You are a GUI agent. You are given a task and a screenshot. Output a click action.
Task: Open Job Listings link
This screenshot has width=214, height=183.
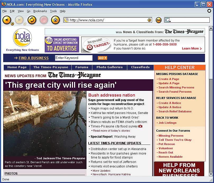click(x=167, y=123)
